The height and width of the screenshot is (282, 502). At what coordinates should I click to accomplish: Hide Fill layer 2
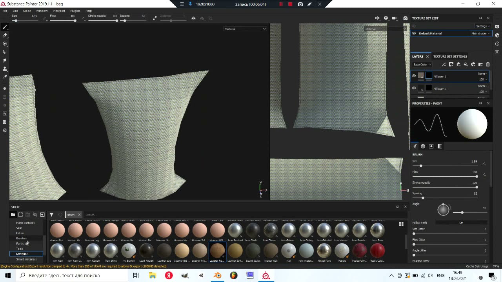(414, 88)
